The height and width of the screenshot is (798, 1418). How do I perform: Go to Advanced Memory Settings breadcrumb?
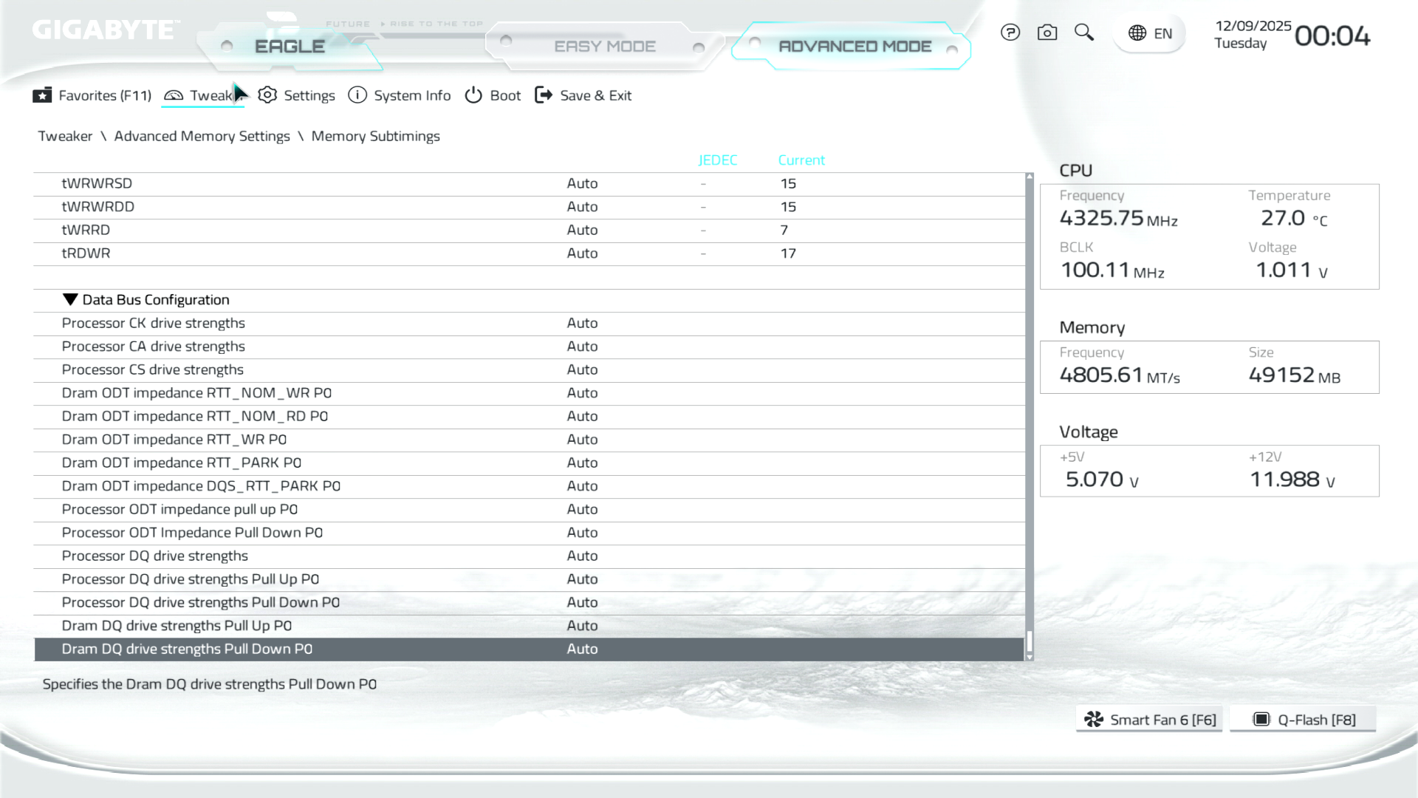click(202, 136)
